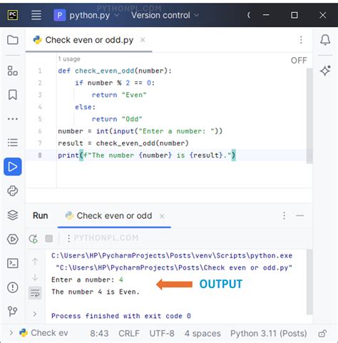Open Python 3.11 (Posts) interpreter selector
Viewport: 338px width, 343px height.
(x=268, y=333)
